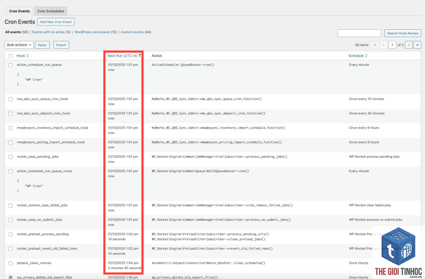Screen dimensions: 425x279
Task: Edit the current page number field
Action: pos(392,45)
